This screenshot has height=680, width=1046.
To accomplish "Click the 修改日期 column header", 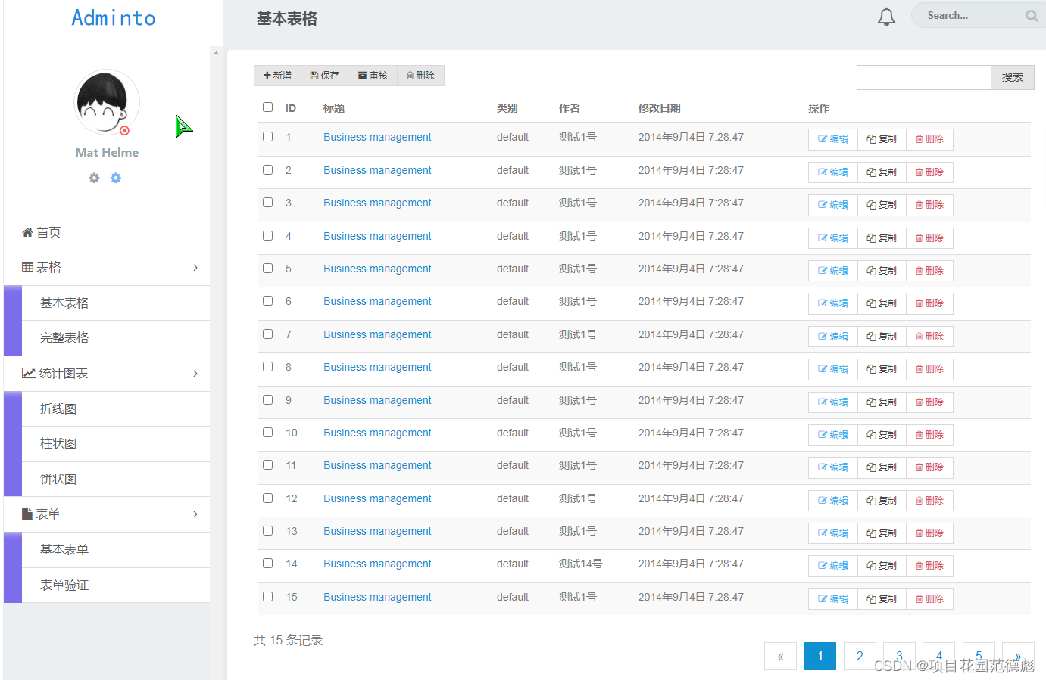I will [x=659, y=108].
